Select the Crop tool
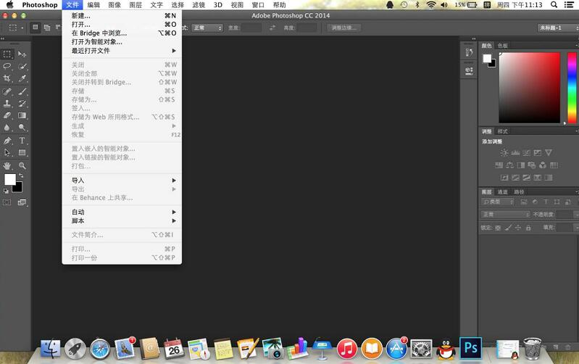Screen dimensions: 579x364 tap(7, 78)
